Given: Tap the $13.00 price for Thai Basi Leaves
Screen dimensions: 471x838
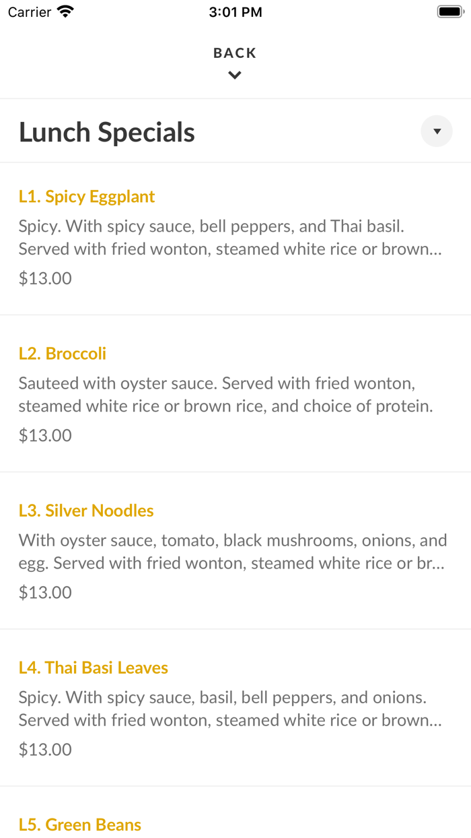Looking at the screenshot, I should pos(44,748).
